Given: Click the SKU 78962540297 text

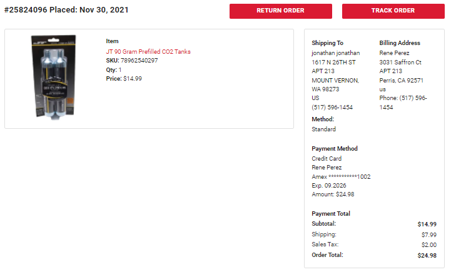Looking at the screenshot, I should [x=131, y=61].
